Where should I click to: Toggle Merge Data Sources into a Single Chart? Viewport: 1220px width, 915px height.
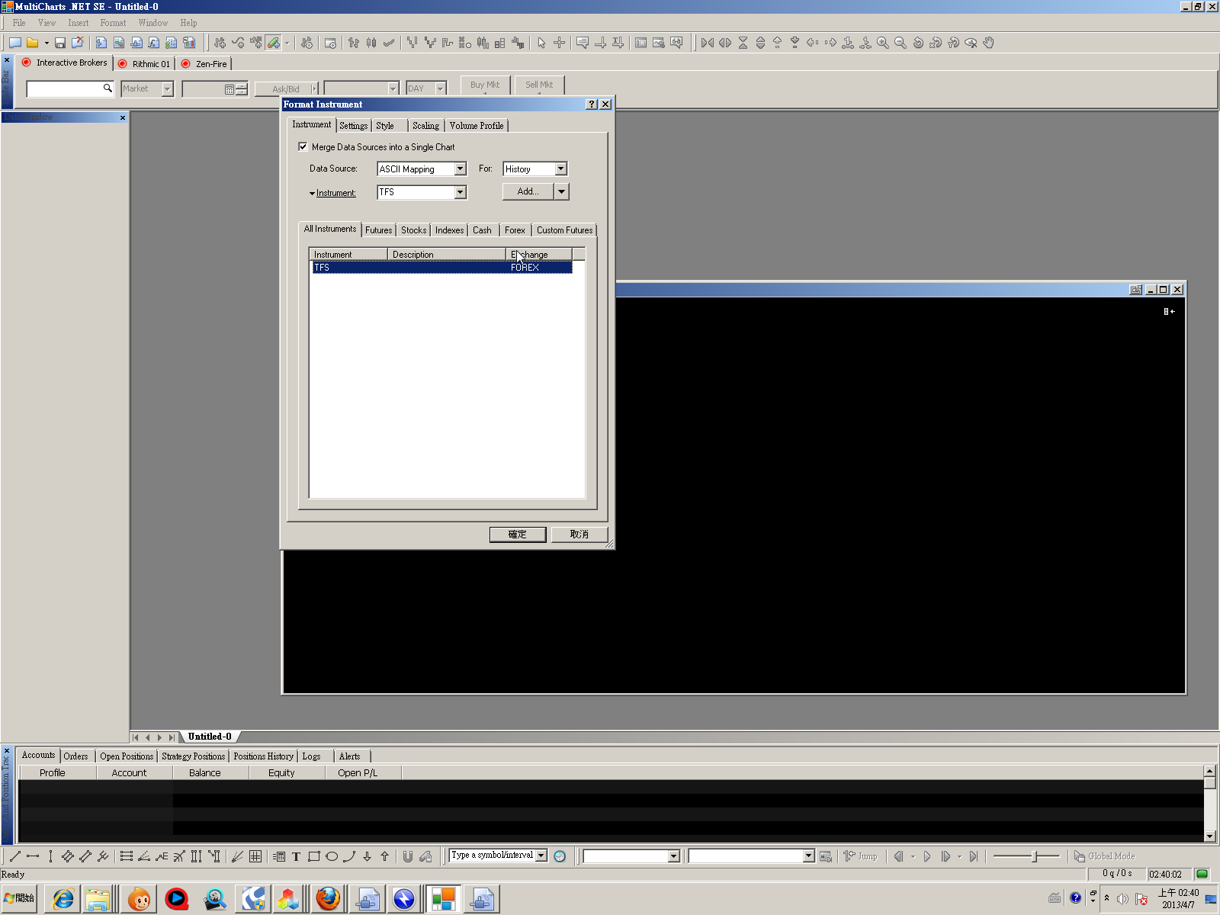(x=303, y=146)
